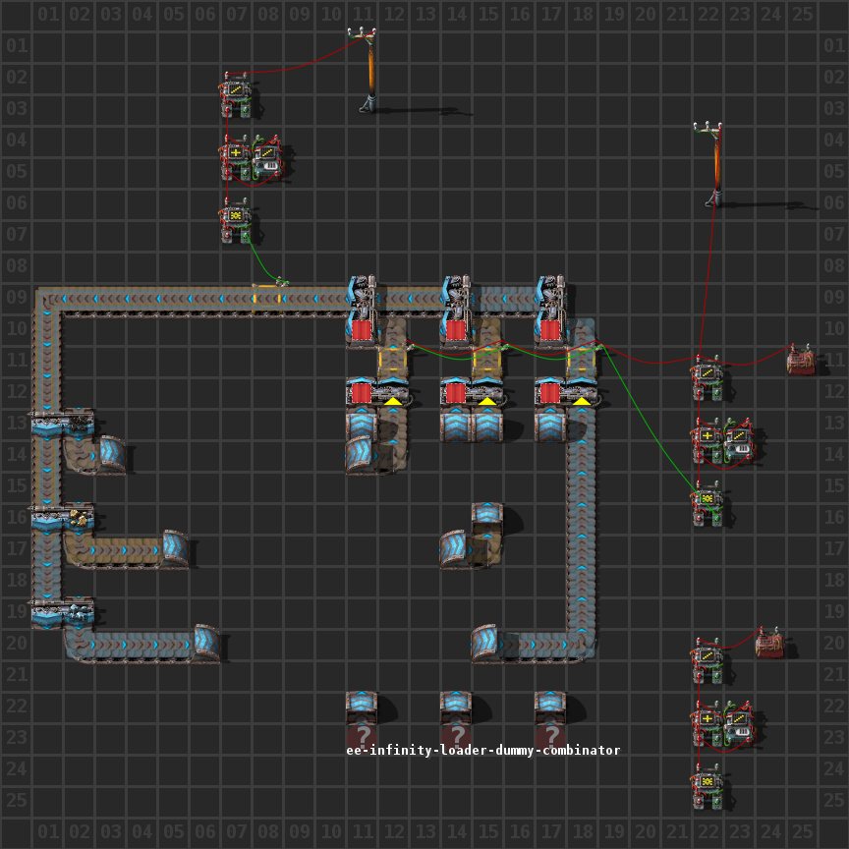Click question-mark entity at column 17, row 23
Screen dimensions: 849x849
tap(550, 735)
